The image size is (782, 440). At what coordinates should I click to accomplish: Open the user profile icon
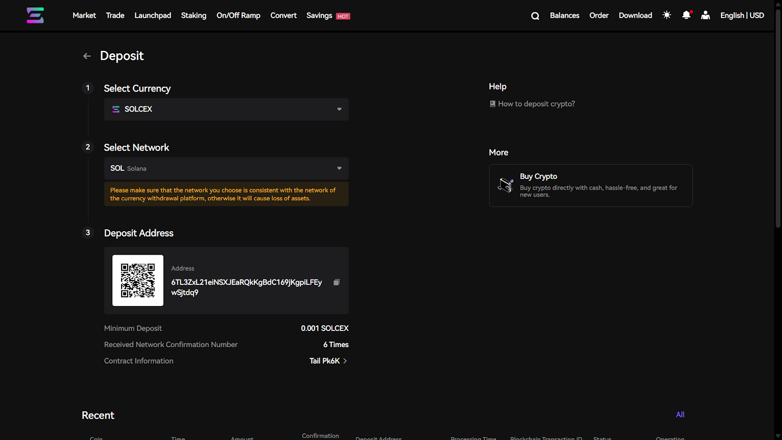[x=705, y=15]
